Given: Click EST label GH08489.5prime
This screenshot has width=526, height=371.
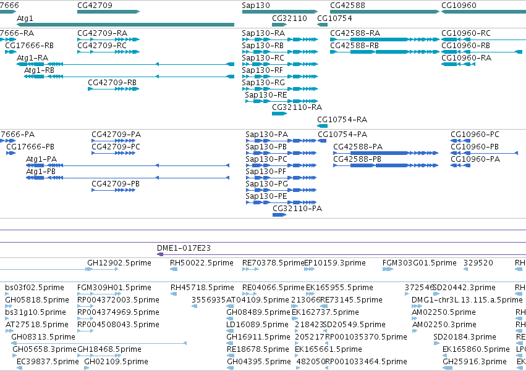Looking at the screenshot, I should (x=258, y=312).
